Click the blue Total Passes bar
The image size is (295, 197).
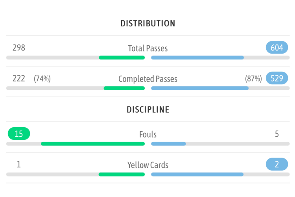(x=197, y=58)
